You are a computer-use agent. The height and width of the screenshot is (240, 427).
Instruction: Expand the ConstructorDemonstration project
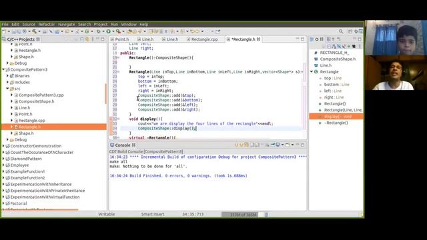coord(3,146)
